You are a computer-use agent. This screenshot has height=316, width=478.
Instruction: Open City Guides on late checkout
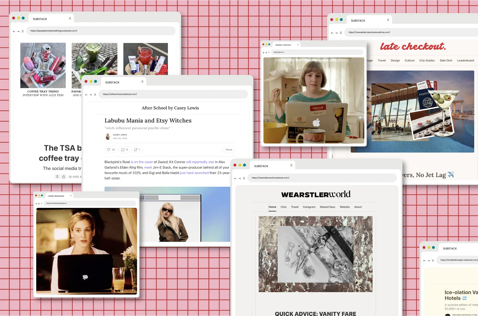427,60
